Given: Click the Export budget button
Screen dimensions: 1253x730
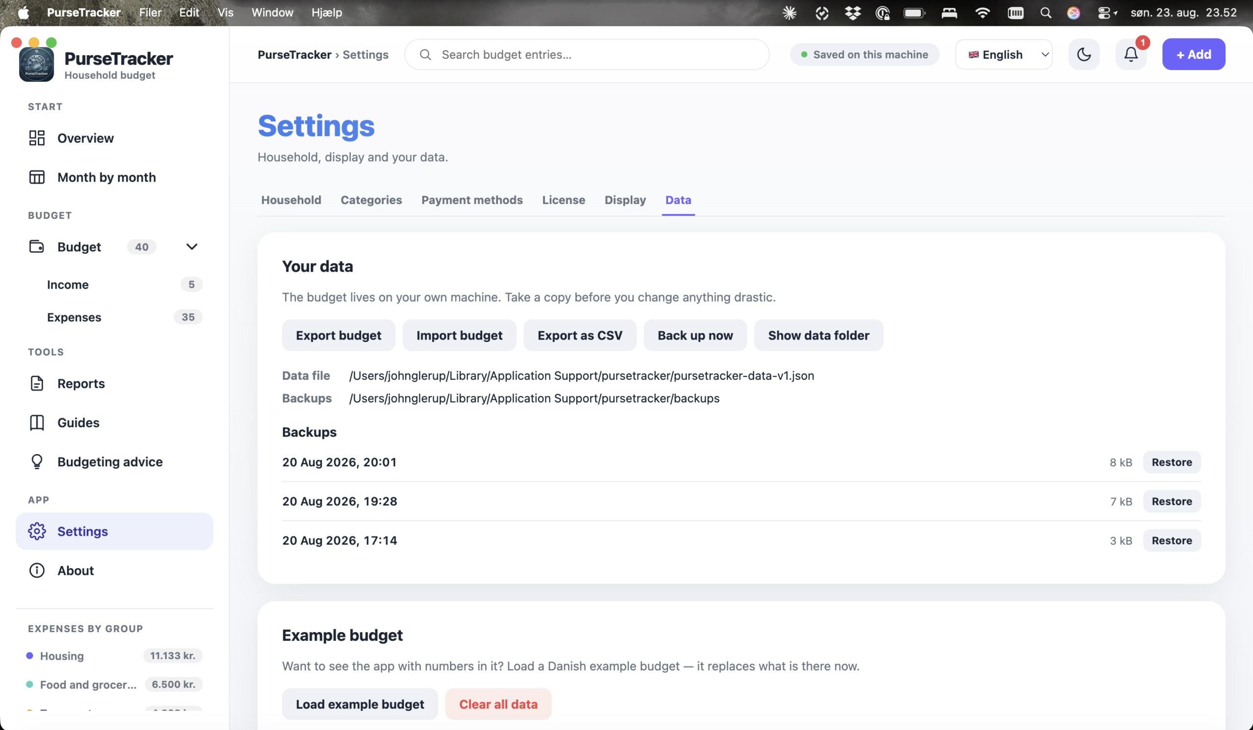Looking at the screenshot, I should (x=339, y=336).
